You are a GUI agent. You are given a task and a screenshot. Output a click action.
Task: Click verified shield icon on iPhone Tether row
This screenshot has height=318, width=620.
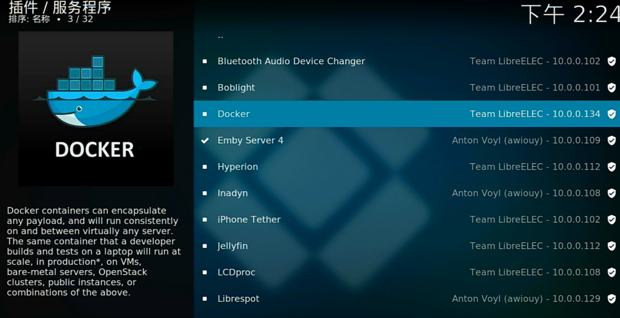pyautogui.click(x=612, y=219)
